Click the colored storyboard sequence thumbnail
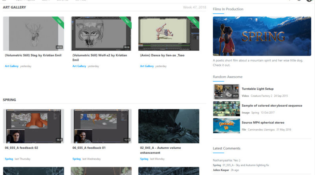Viewport: 315px width, 175px height. [x=226, y=109]
